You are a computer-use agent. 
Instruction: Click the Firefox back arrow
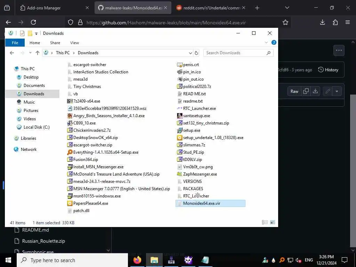pos(8,22)
